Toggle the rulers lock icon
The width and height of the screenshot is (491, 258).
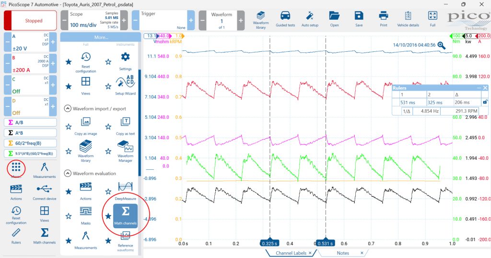[x=485, y=102]
